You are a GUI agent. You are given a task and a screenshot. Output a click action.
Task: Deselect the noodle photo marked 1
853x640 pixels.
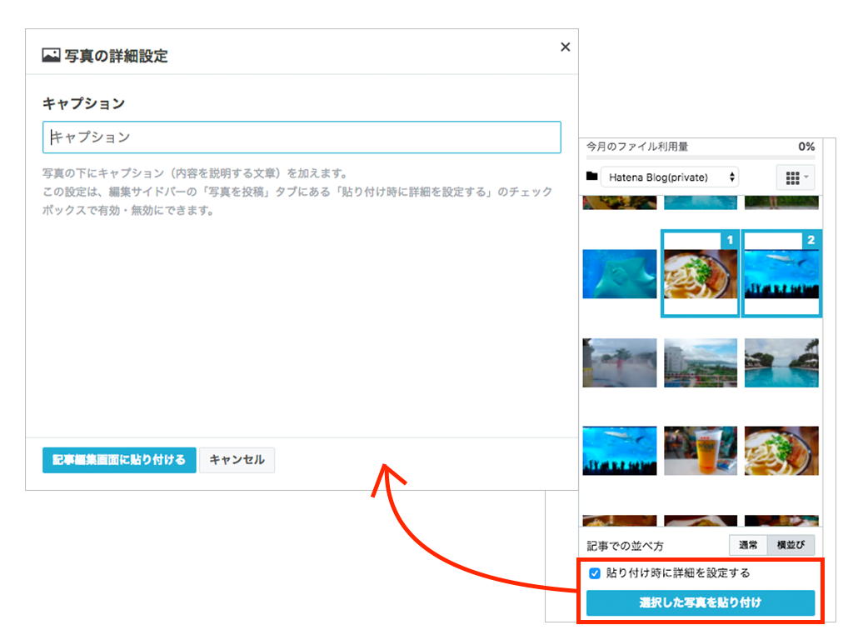(700, 273)
